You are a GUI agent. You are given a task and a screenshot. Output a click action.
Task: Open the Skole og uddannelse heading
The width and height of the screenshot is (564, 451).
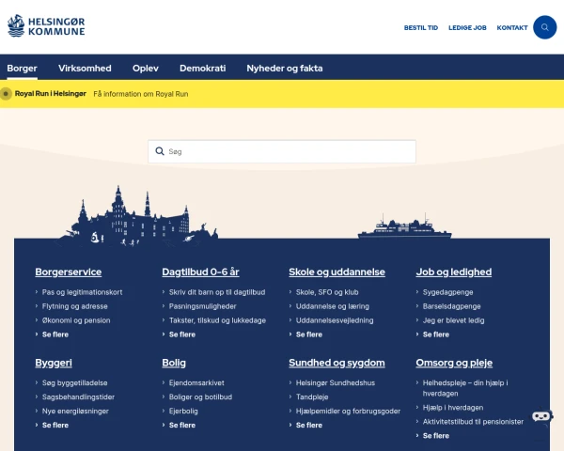(337, 272)
